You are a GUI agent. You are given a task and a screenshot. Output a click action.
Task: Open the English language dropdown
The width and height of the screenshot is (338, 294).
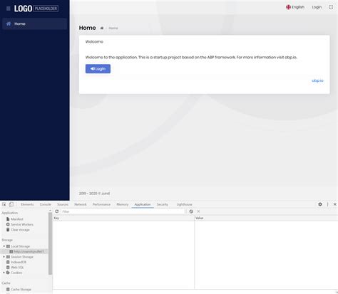click(295, 7)
